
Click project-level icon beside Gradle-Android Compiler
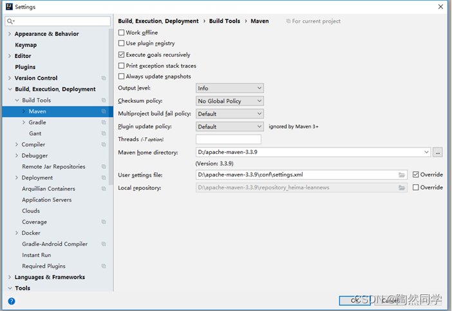coord(104,244)
